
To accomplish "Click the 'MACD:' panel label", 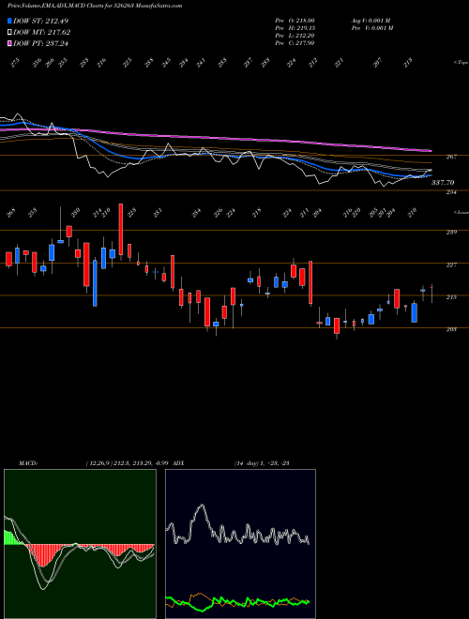I will tap(28, 463).
